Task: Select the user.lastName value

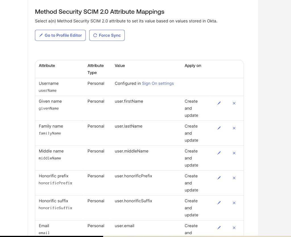Action: (x=128, y=126)
